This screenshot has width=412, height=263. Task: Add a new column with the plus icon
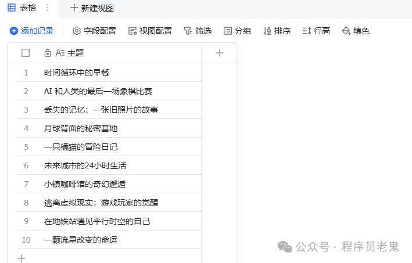pos(220,53)
